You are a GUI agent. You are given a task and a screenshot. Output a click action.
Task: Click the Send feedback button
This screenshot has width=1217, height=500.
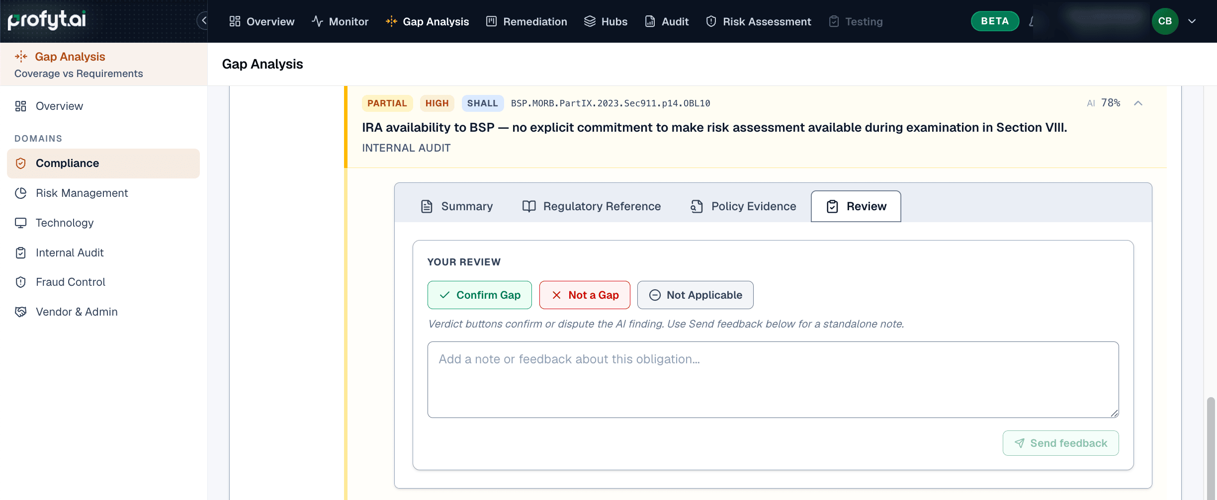(1061, 443)
